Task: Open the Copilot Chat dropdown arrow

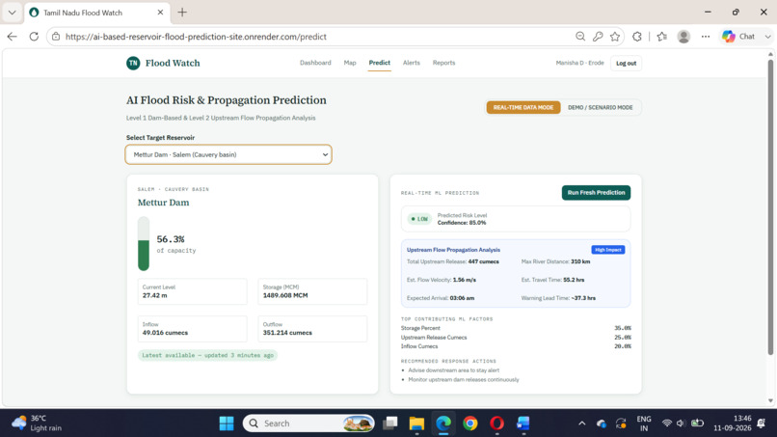Action: [x=767, y=37]
